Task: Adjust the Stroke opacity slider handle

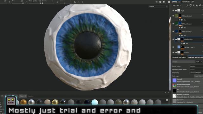Action: tap(41, 3)
